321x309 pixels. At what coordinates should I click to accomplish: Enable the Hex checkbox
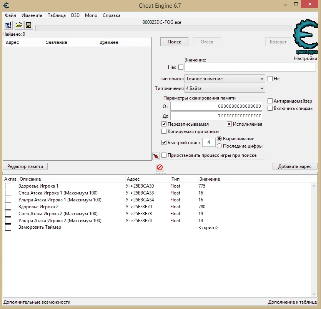[180, 67]
